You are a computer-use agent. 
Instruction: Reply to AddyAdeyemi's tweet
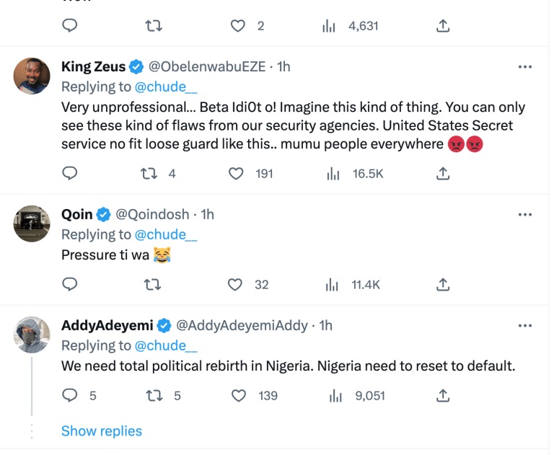click(x=70, y=395)
